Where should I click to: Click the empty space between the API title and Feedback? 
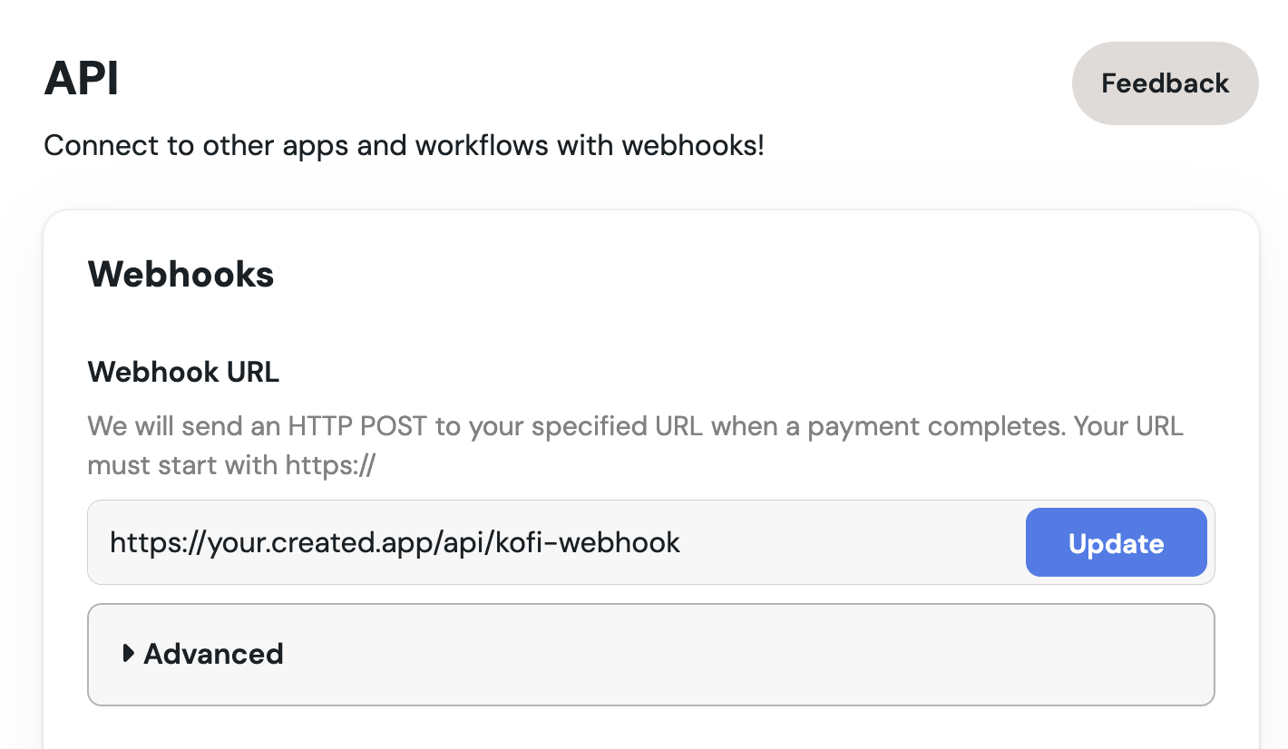point(594,82)
